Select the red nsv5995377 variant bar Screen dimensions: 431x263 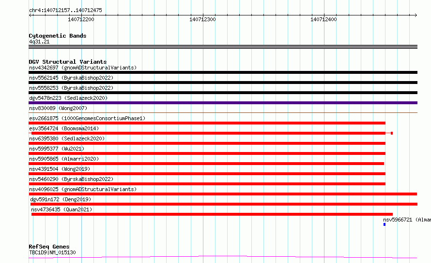[x=207, y=153]
